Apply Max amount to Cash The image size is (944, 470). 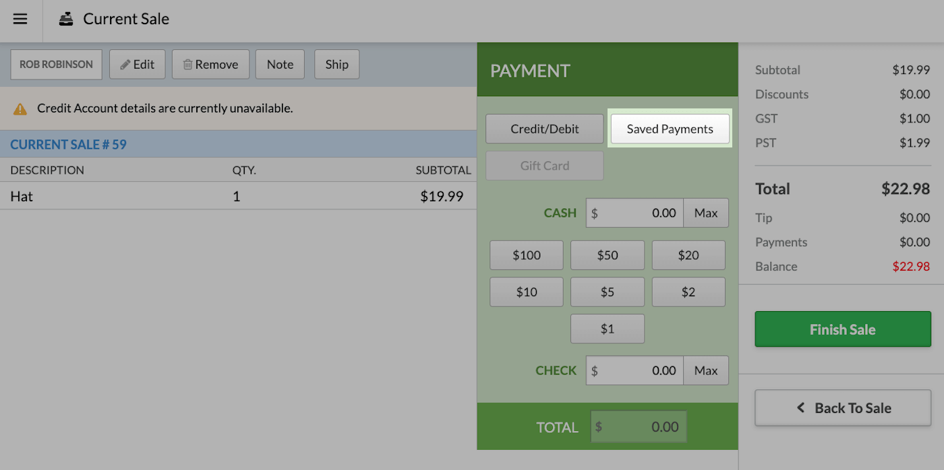click(x=706, y=213)
